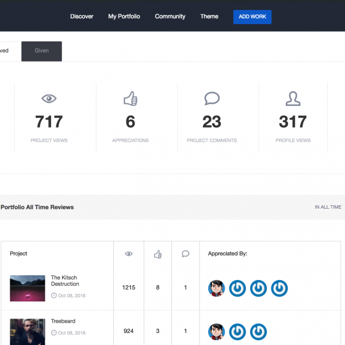Click the Project column header
Viewport: 345px width, 345px height.
point(18,254)
